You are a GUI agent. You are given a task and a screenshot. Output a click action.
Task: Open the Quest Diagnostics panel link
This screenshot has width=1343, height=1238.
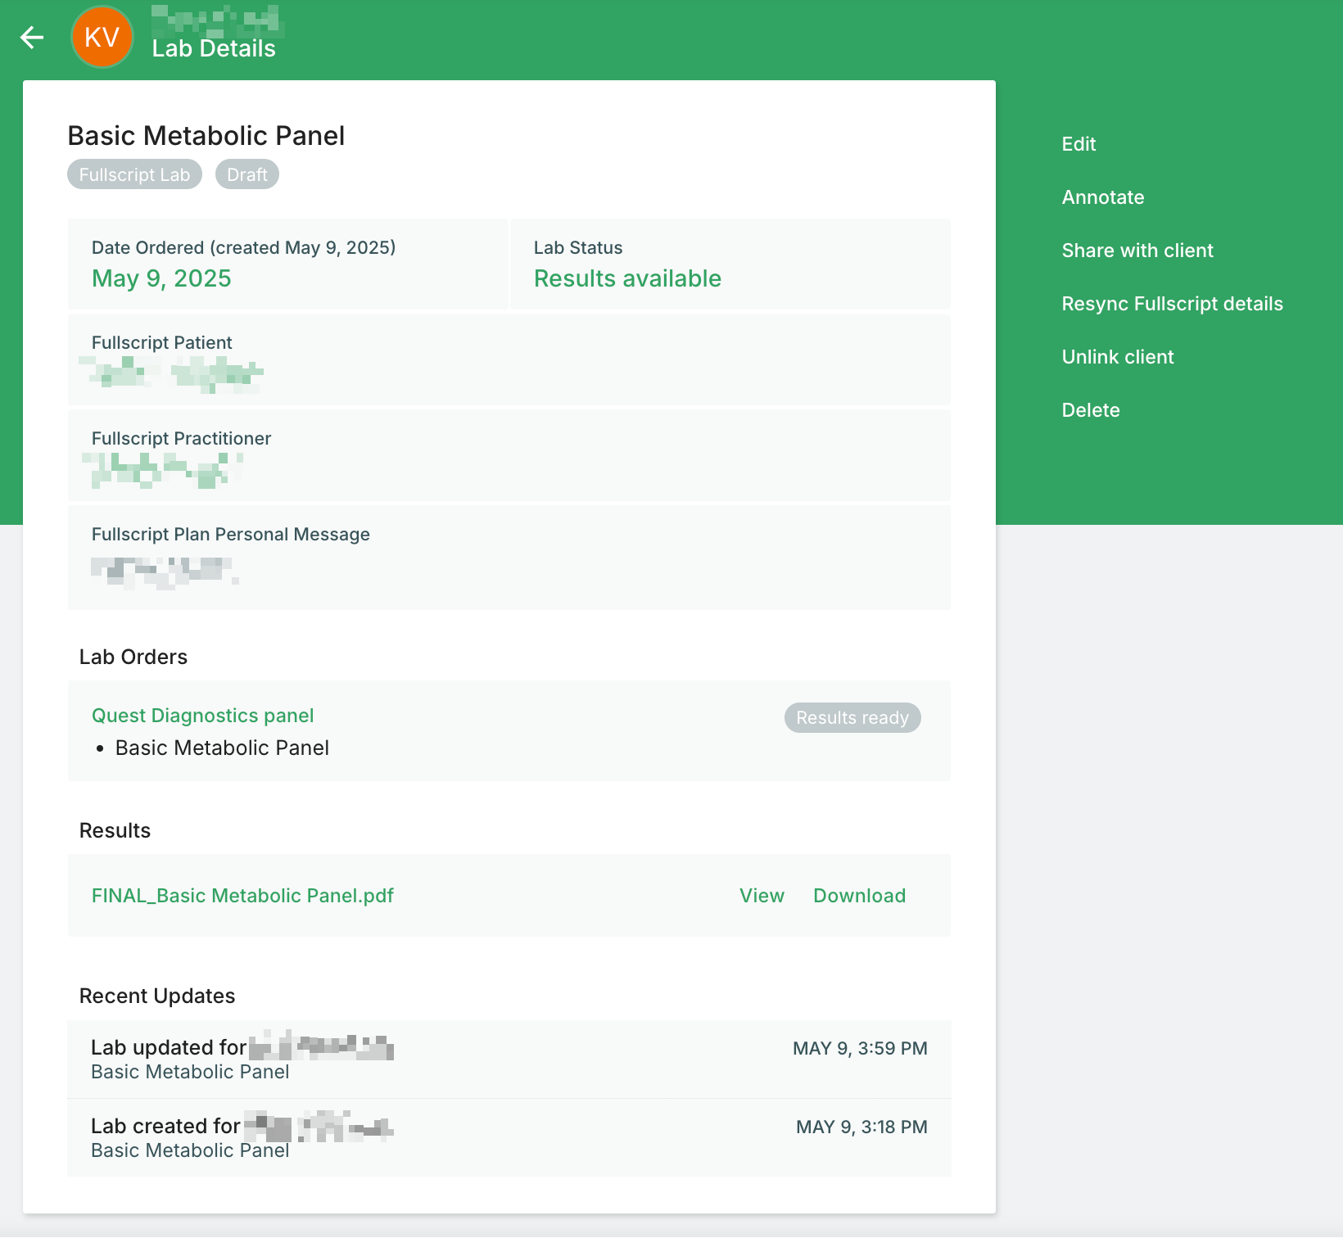202,715
